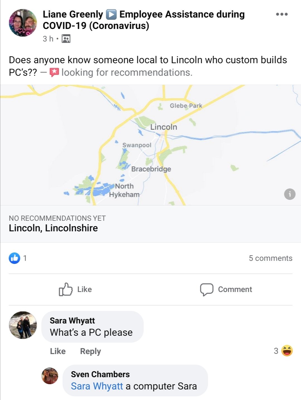The height and width of the screenshot is (400, 301).
Task: Click the red recommendations star icon
Action: [x=54, y=72]
